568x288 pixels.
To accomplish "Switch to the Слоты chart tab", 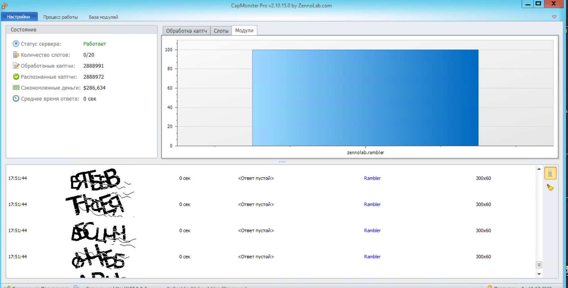I will (x=221, y=31).
